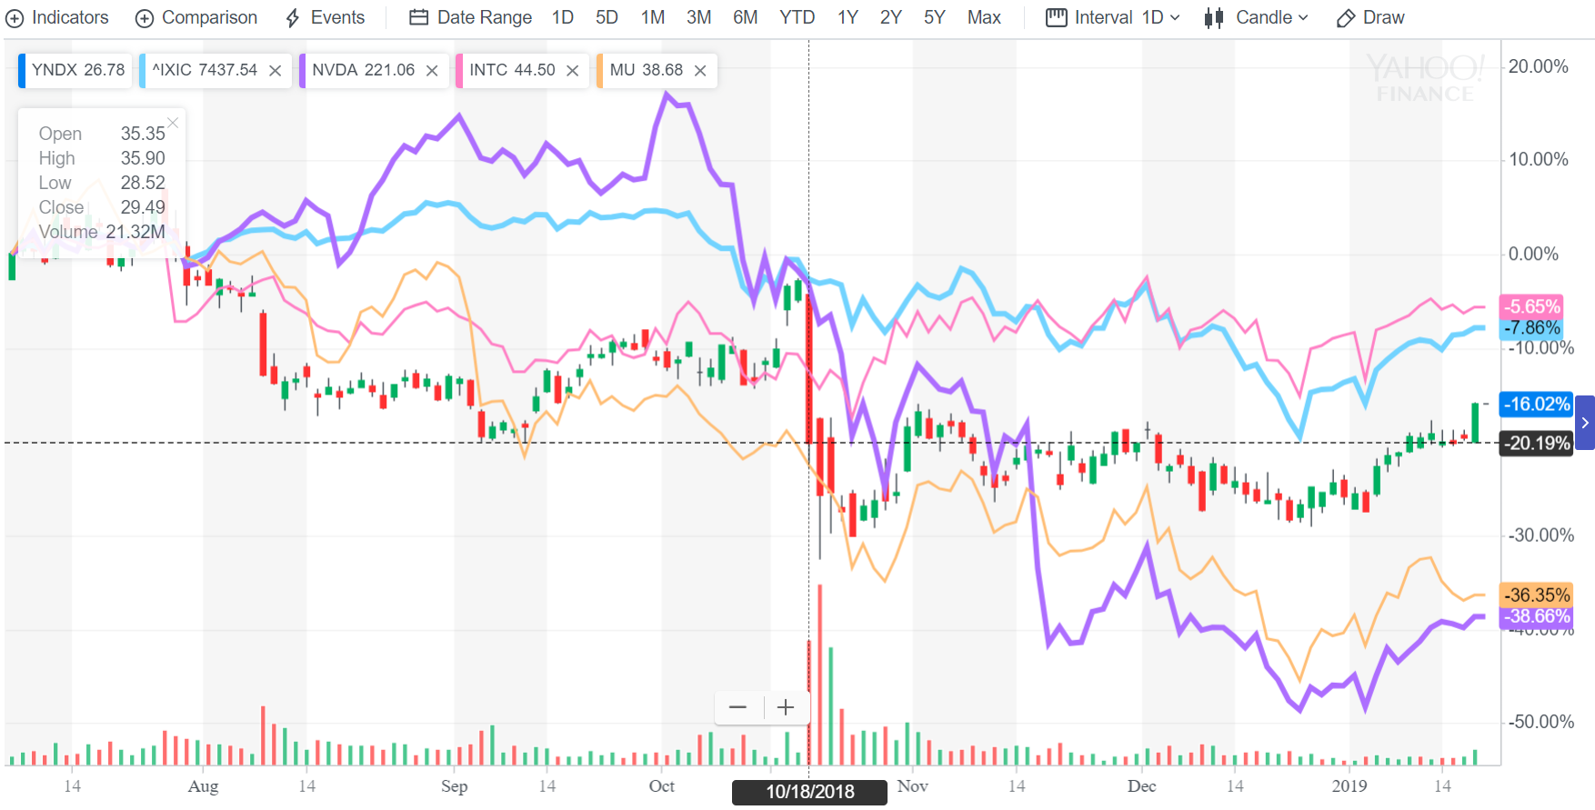
Task: Select the 2Y date range
Action: pos(891,17)
